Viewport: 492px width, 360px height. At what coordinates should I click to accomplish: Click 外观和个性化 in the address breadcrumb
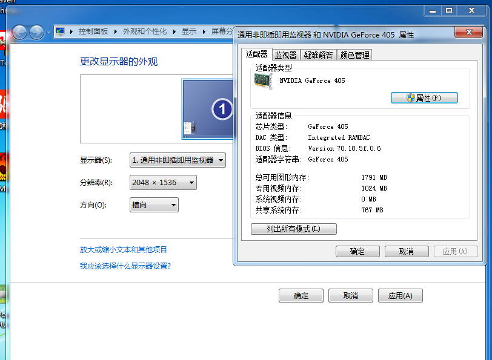coord(145,31)
